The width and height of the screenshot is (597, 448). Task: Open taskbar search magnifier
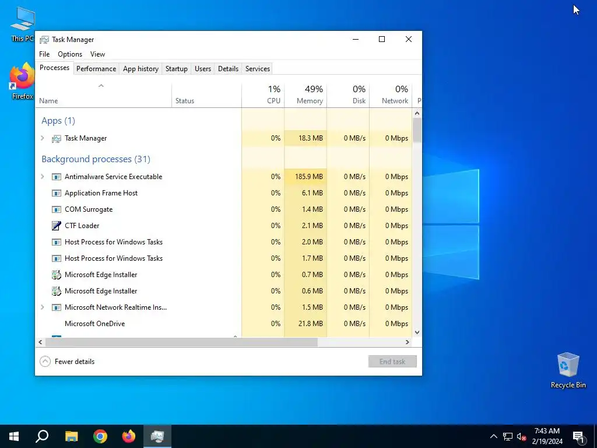point(42,436)
